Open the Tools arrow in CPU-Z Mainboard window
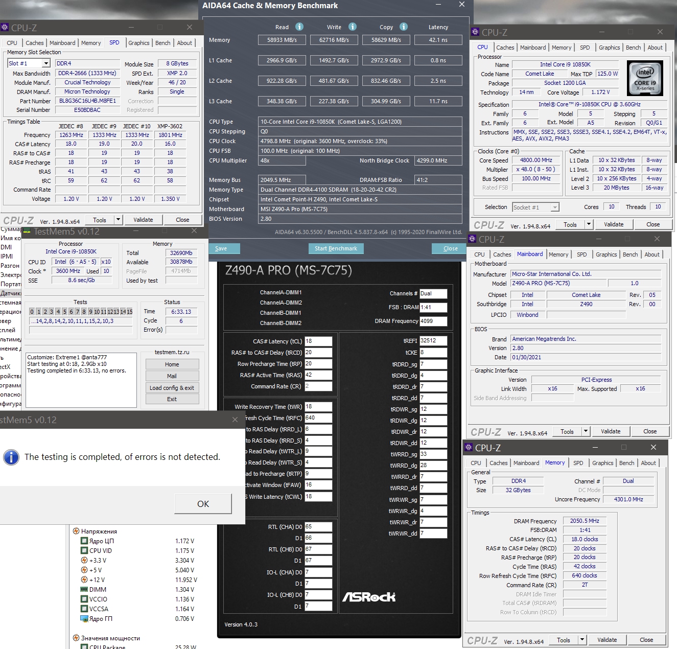The image size is (677, 649). [586, 431]
